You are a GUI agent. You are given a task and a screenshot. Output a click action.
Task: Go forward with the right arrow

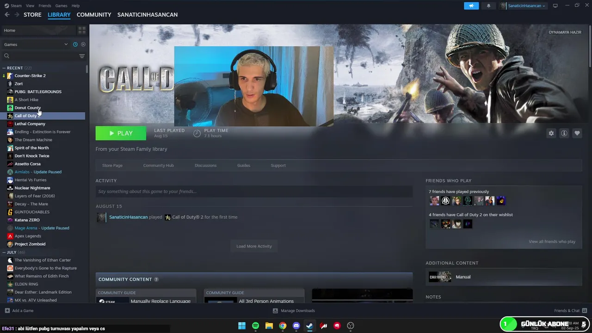[17, 15]
